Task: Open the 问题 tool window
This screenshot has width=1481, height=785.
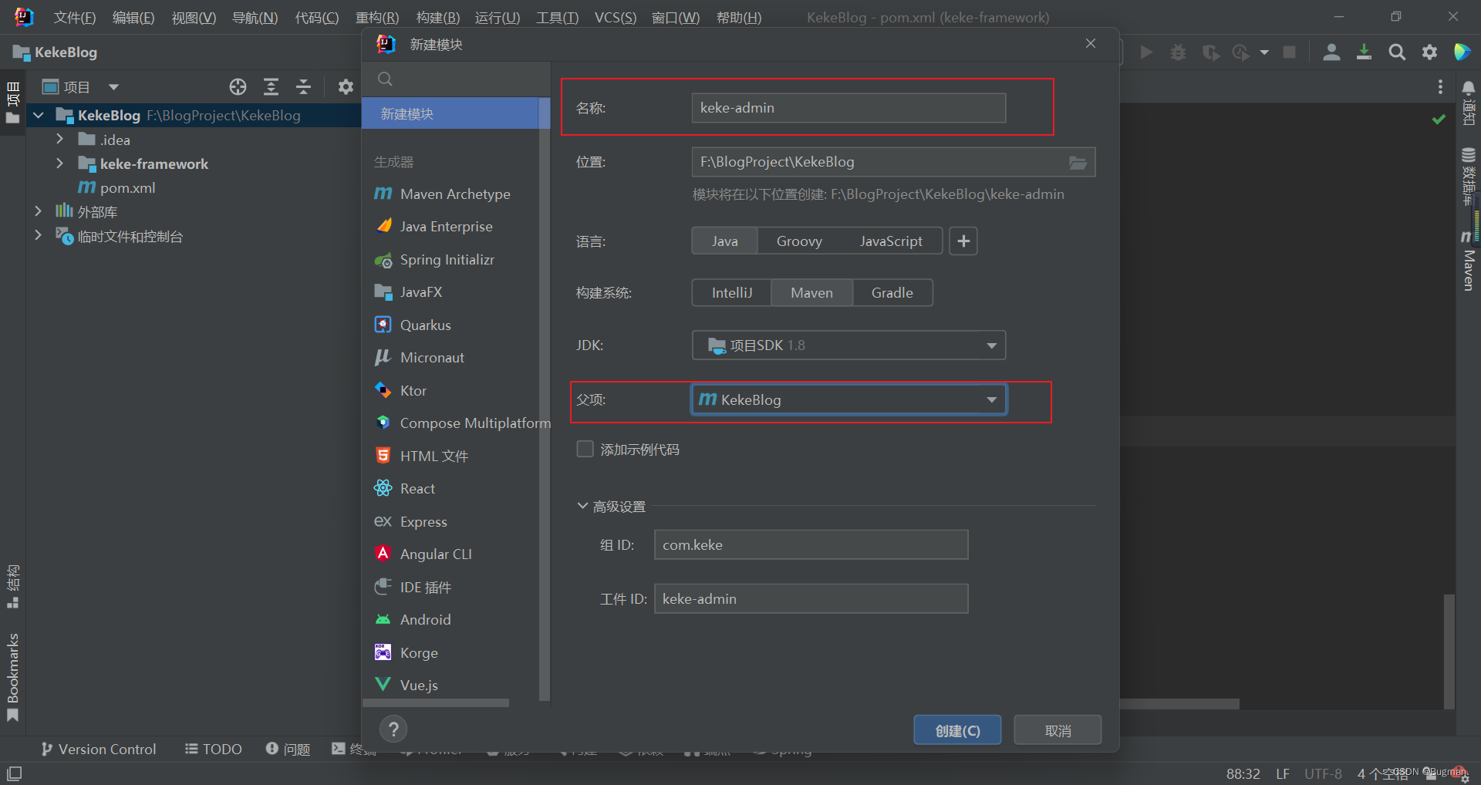Action: tap(288, 750)
